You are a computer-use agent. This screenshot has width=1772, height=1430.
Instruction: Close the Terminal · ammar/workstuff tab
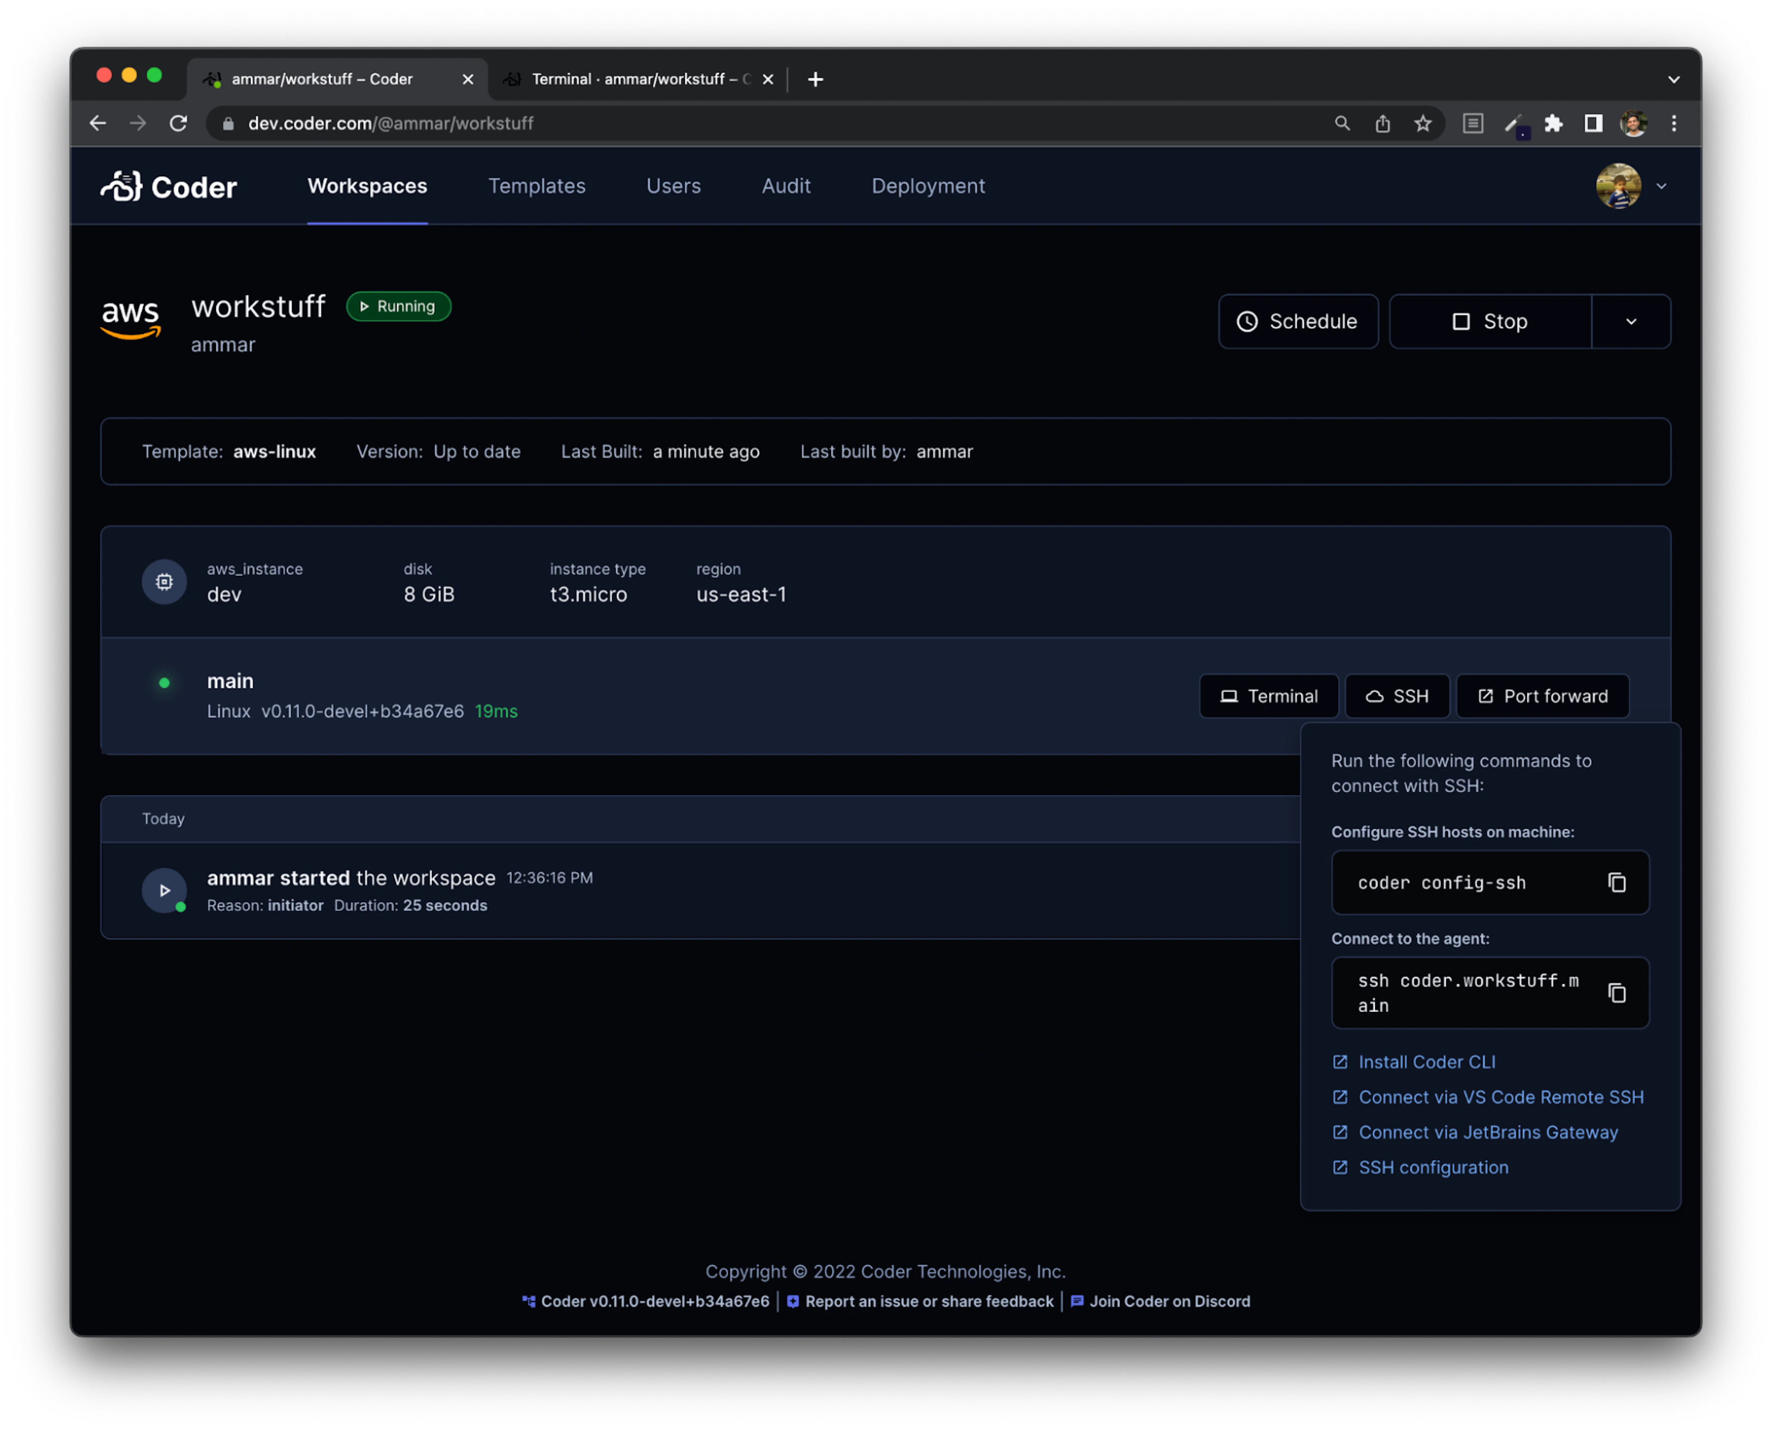768,79
